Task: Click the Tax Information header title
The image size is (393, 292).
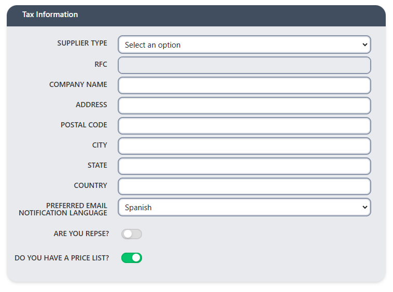Action: tap(50, 14)
